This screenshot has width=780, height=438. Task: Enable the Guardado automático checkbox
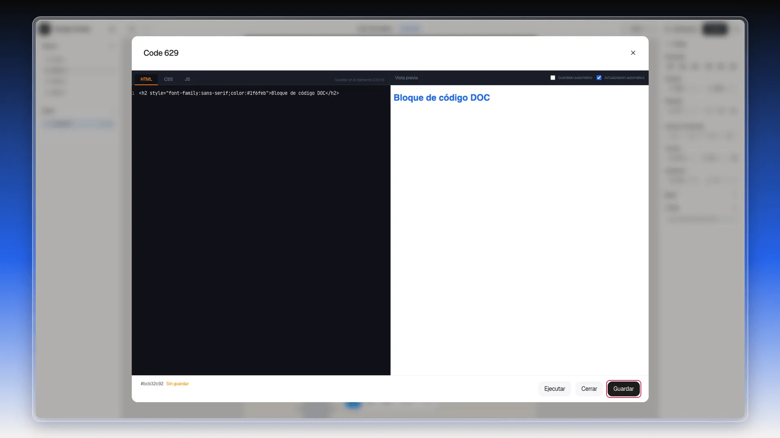pyautogui.click(x=552, y=78)
